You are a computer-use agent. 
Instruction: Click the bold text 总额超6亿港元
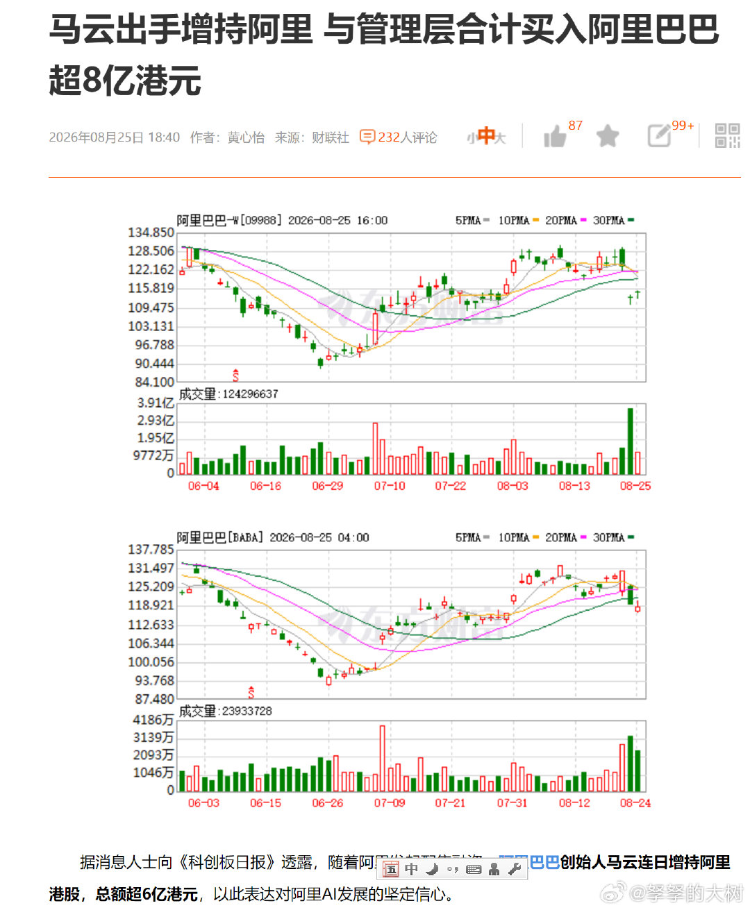pos(147,894)
